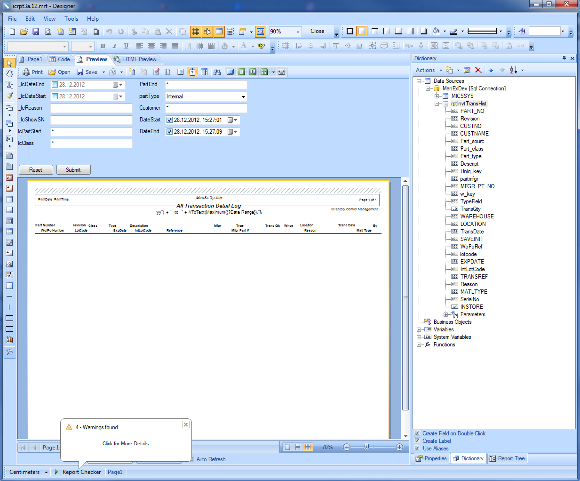Viewport: 580px width, 481px height.
Task: Toggle the Auto Refresh checkbox
Action: pos(191,459)
